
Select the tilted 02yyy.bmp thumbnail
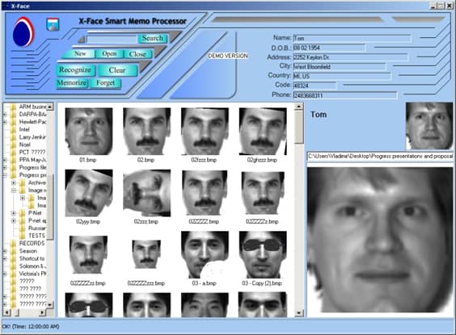(x=89, y=193)
